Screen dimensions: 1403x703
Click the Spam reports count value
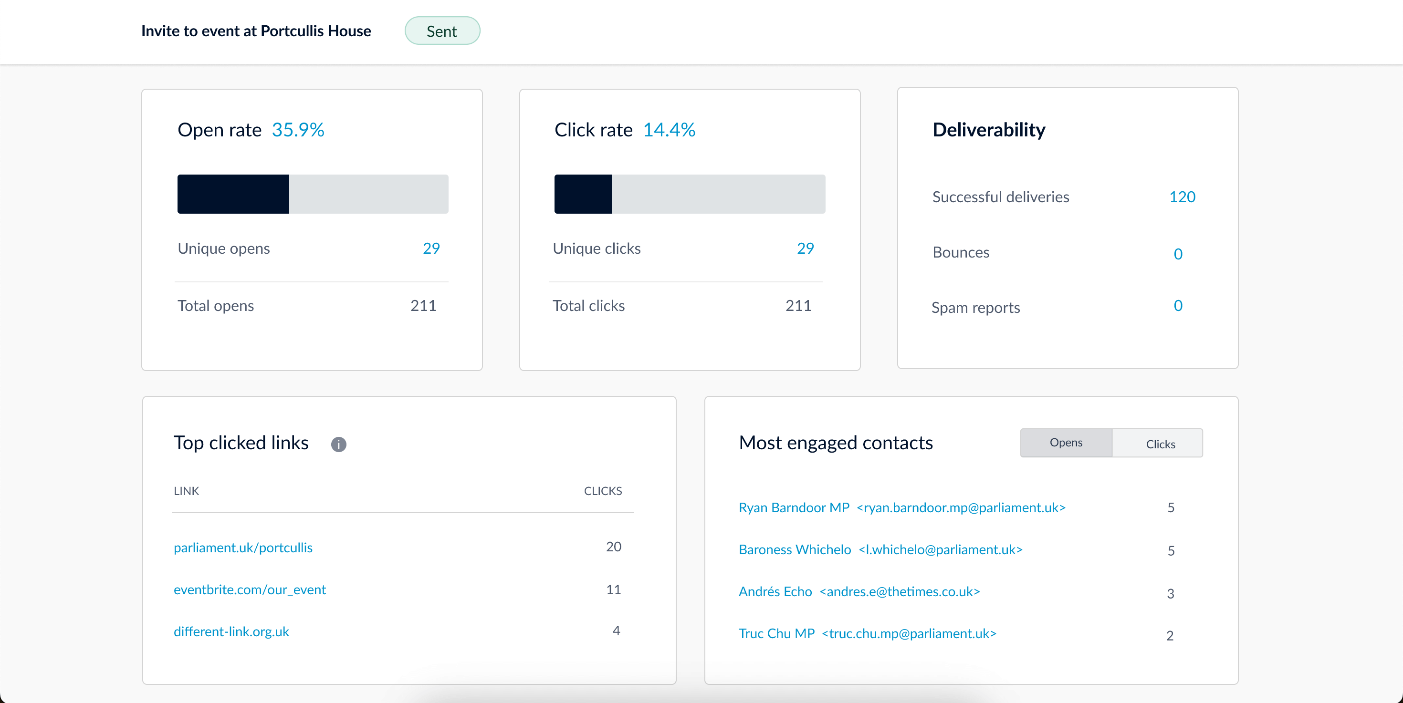pyautogui.click(x=1178, y=305)
